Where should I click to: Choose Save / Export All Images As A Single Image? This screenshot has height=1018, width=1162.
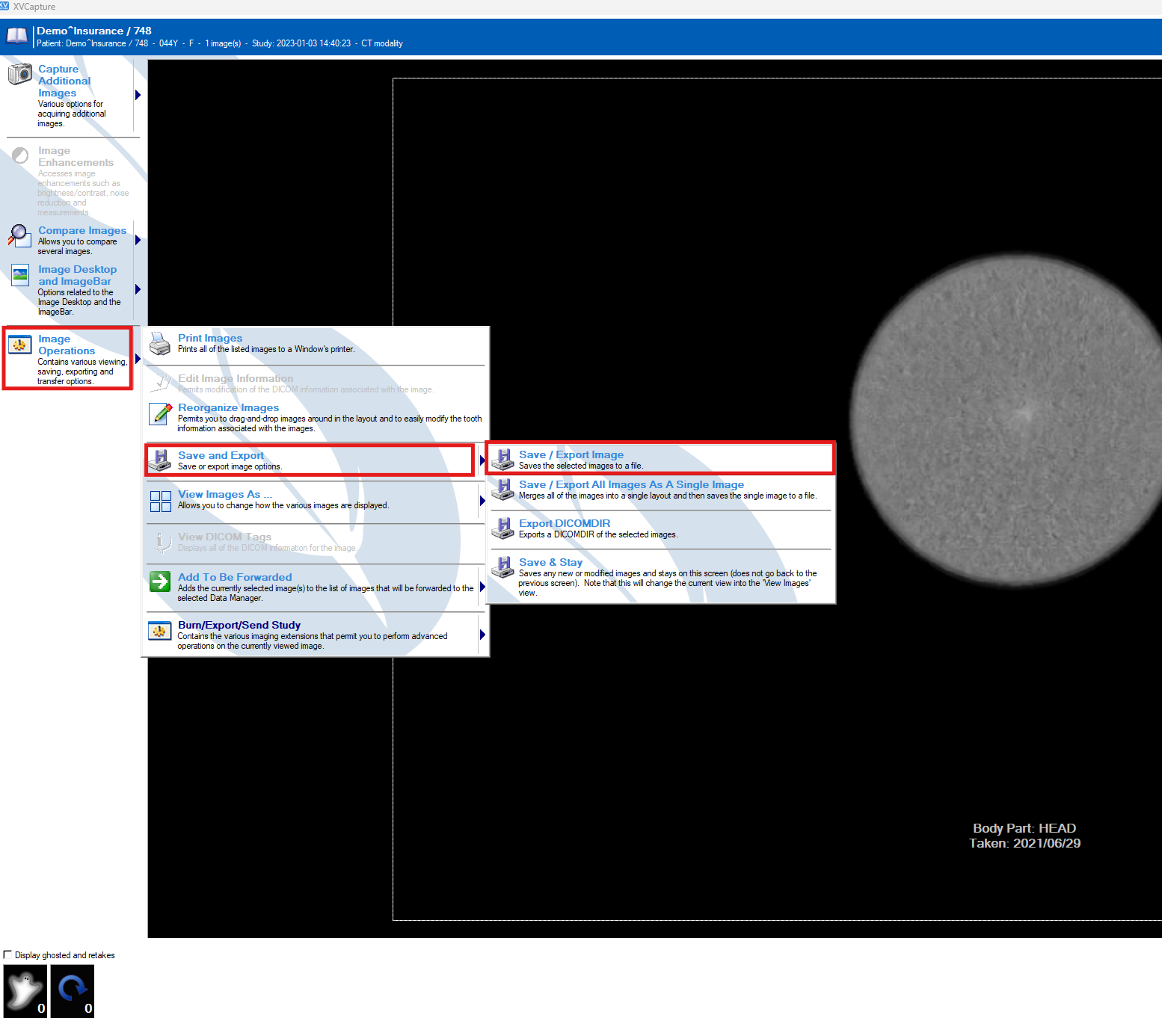point(631,484)
